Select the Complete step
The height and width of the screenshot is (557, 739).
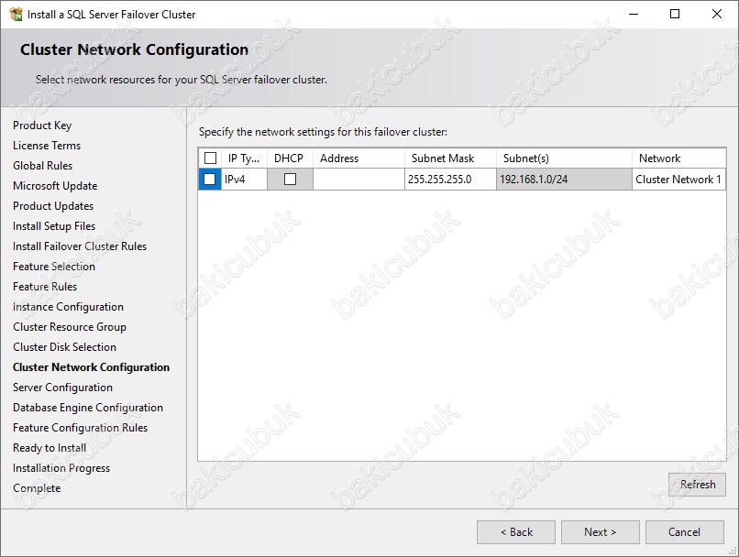point(37,488)
